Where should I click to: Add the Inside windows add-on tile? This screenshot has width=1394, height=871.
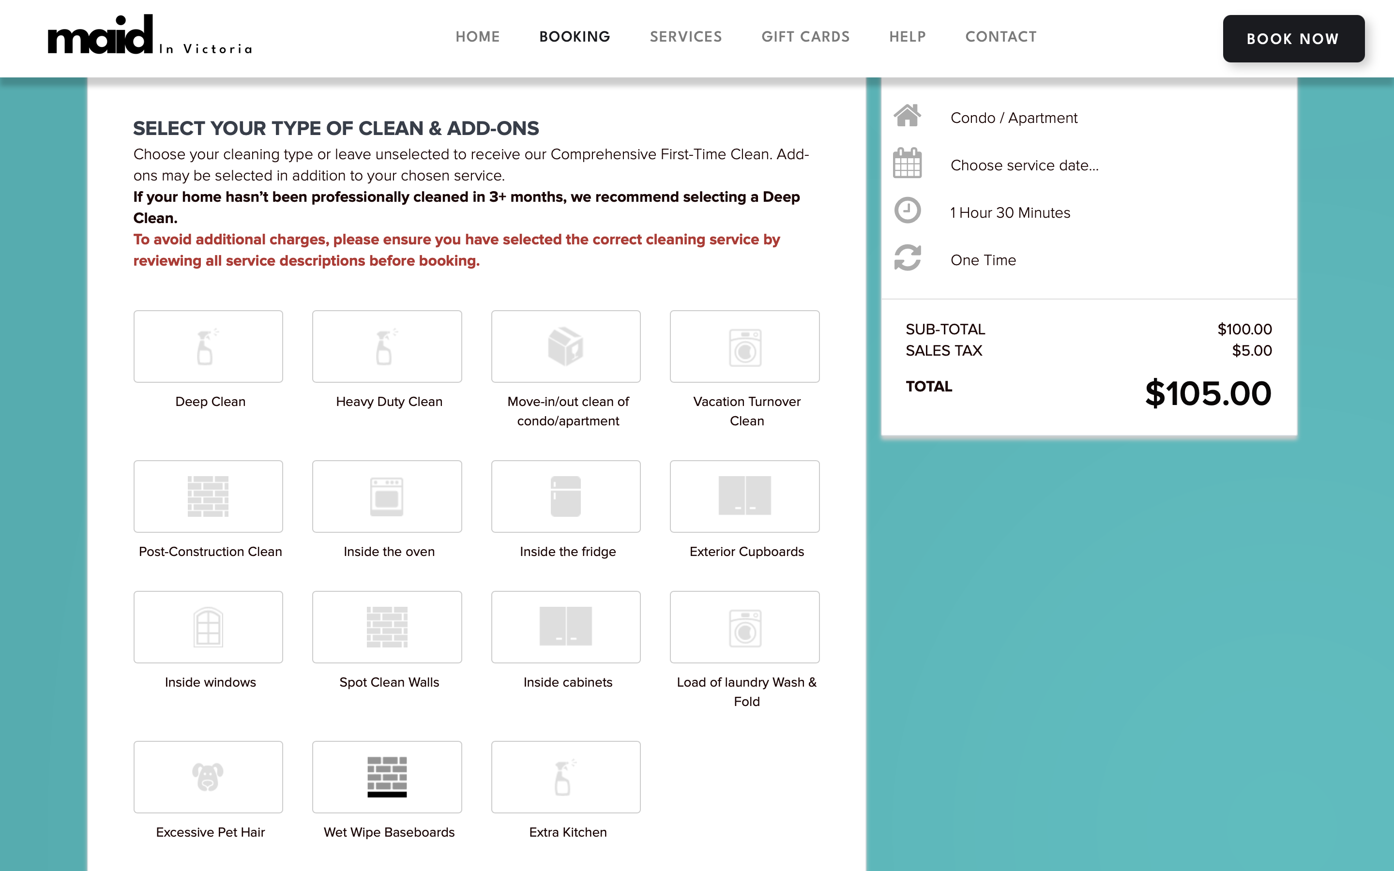pos(208,627)
